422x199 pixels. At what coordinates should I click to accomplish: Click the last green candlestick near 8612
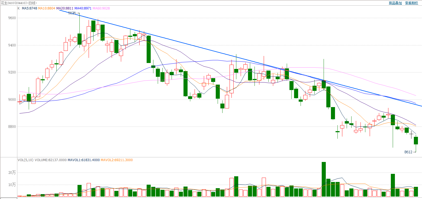click(416, 141)
